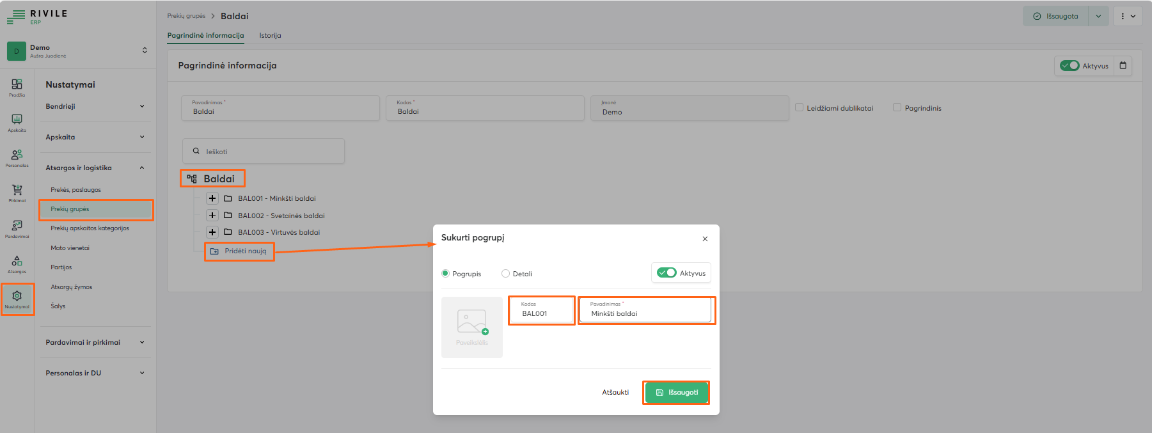Click the Paveikslėlis image upload placeholder

click(471, 327)
